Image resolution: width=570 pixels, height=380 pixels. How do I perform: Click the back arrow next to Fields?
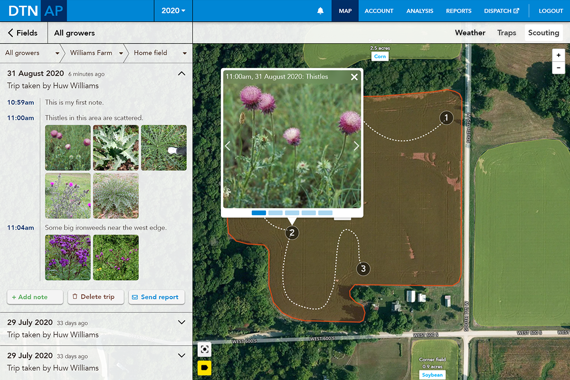pos(10,33)
